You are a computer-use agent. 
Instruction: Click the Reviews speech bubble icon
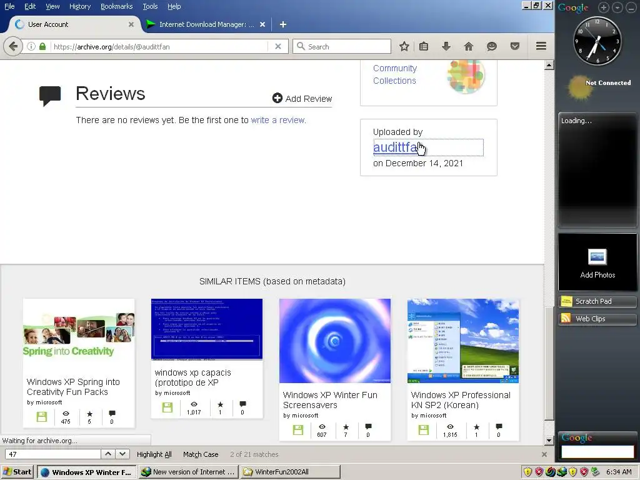click(x=50, y=96)
